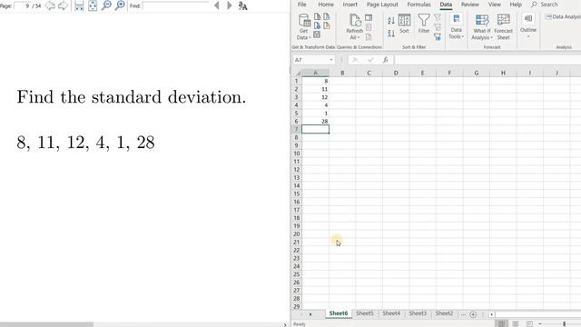Viewport: 581px width, 327px height.
Task: Switch to the Page Layout tab
Action: coord(382,5)
